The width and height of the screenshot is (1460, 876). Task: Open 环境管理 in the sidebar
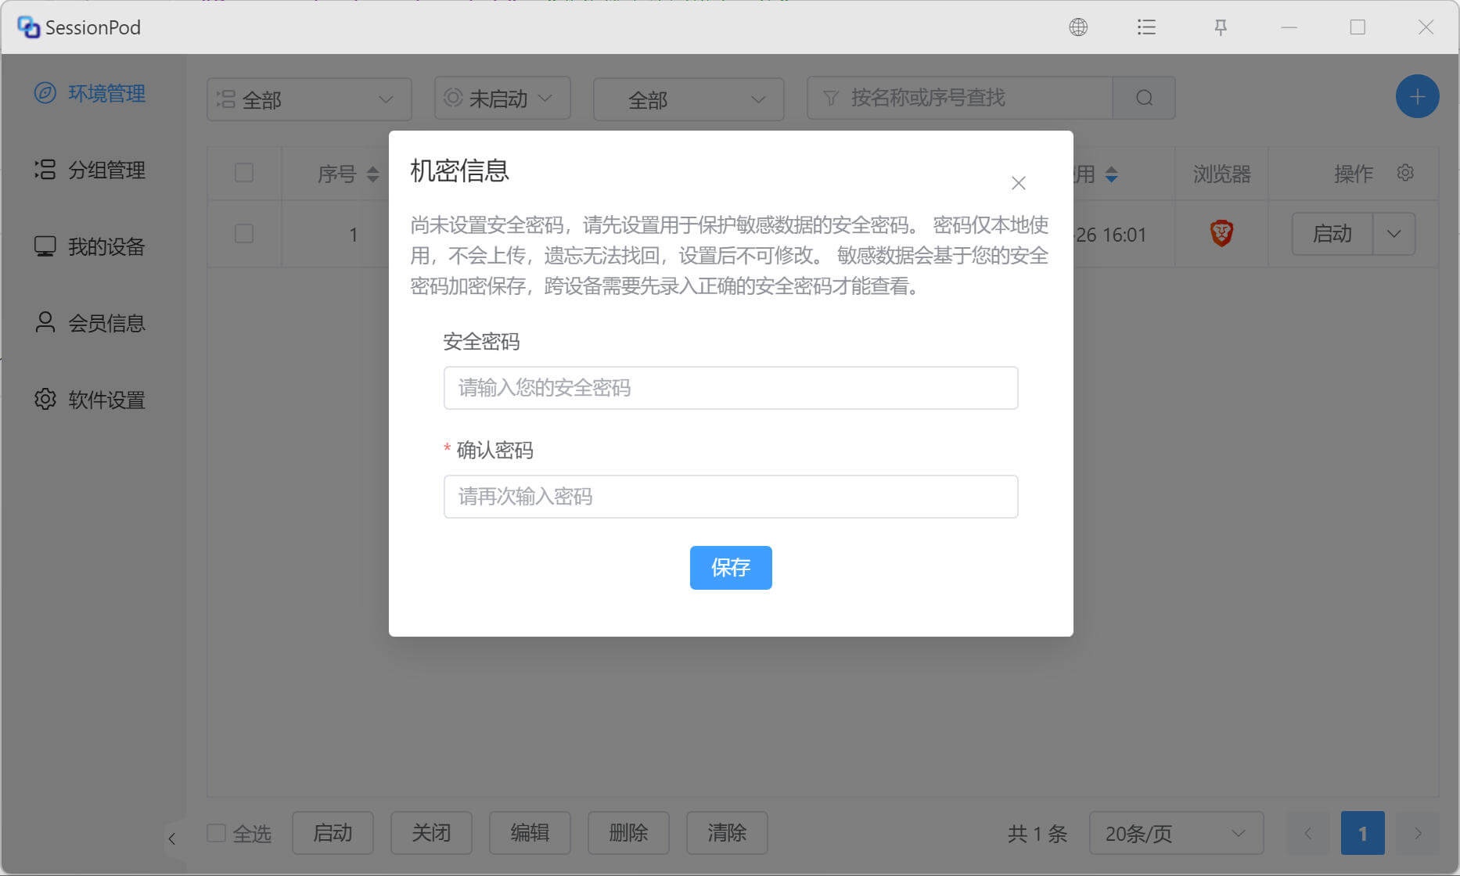pyautogui.click(x=90, y=93)
